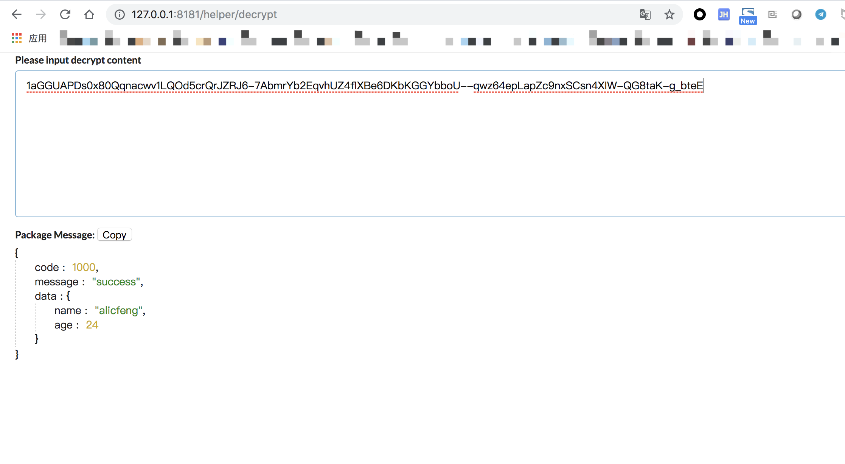
Task: Open the black circle extension
Action: [x=699, y=14]
